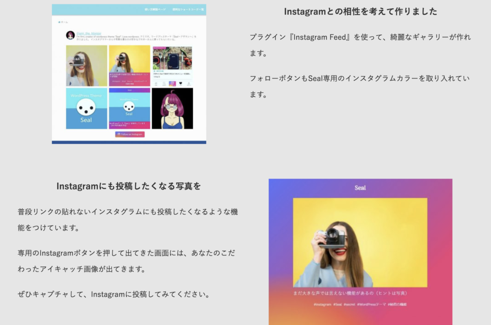Click the large yellow camera woman photo
491x325 pixels.
[360, 242]
